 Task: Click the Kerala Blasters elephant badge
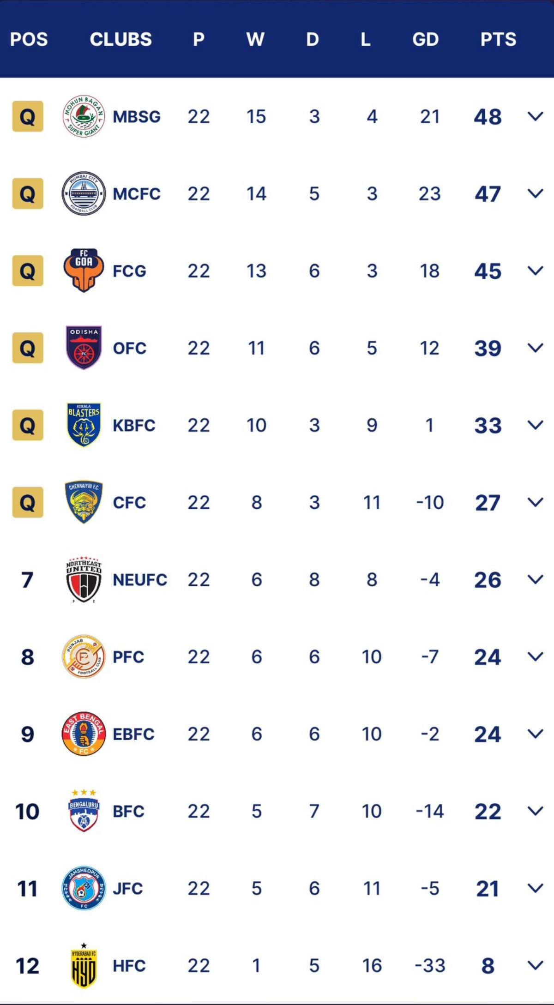[84, 425]
